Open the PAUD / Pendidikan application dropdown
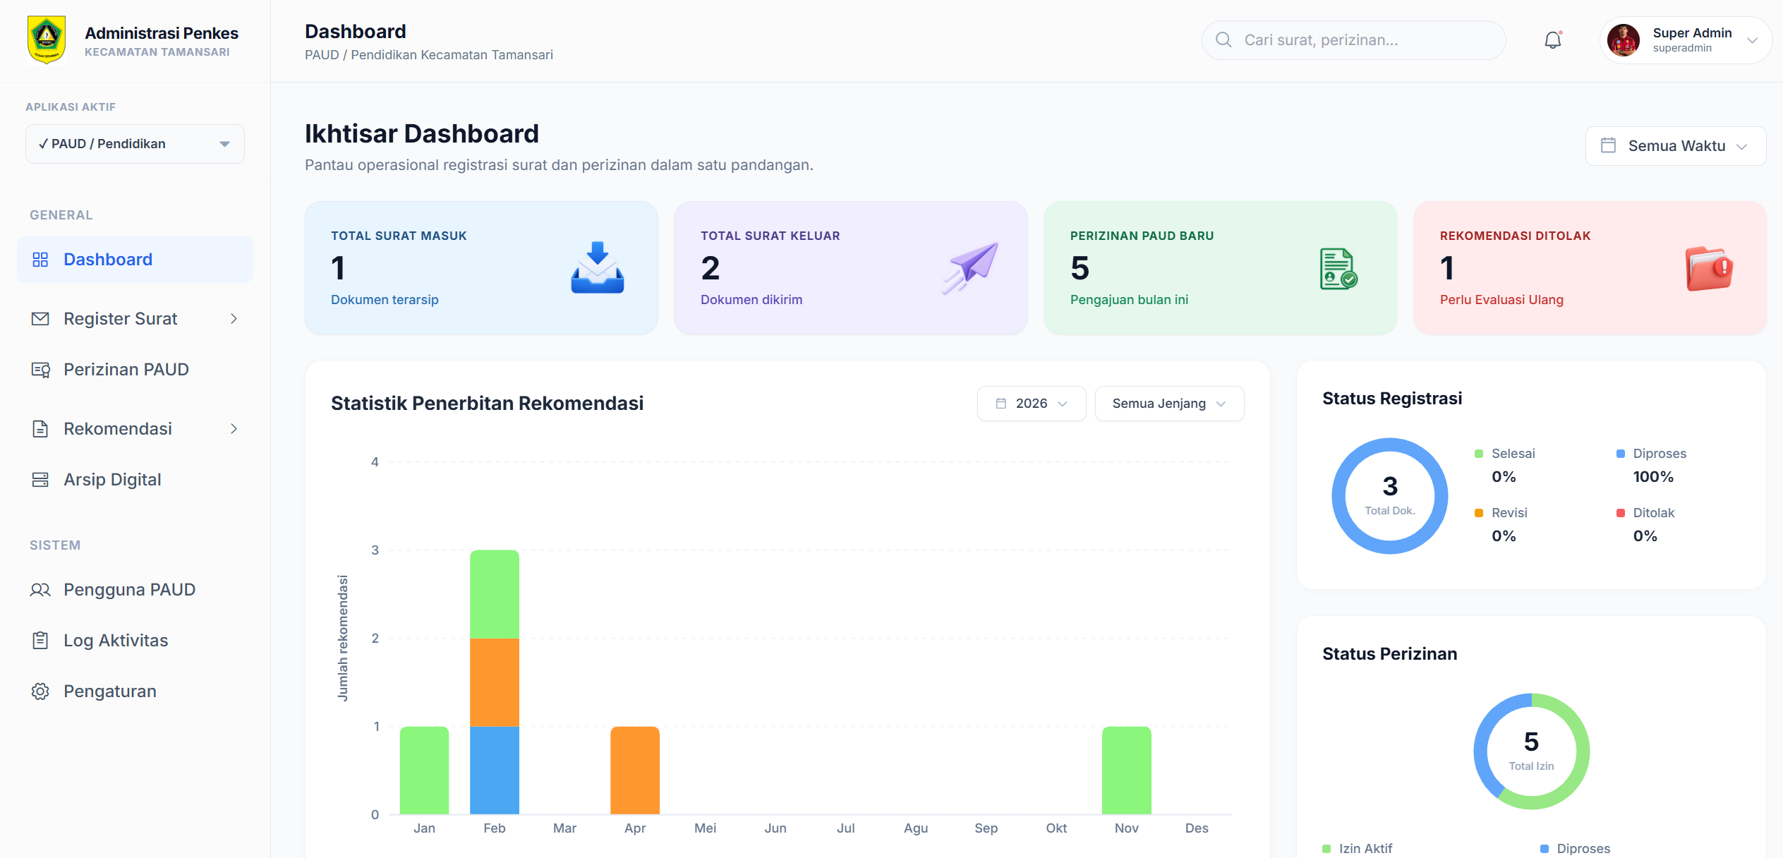The height and width of the screenshot is (858, 1783). click(x=135, y=144)
